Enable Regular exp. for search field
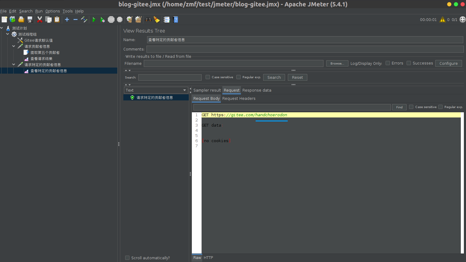 tap(238, 77)
